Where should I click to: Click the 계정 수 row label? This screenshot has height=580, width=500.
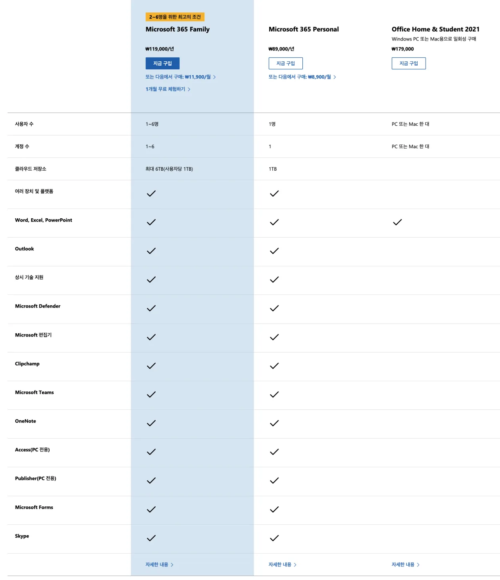click(x=22, y=147)
